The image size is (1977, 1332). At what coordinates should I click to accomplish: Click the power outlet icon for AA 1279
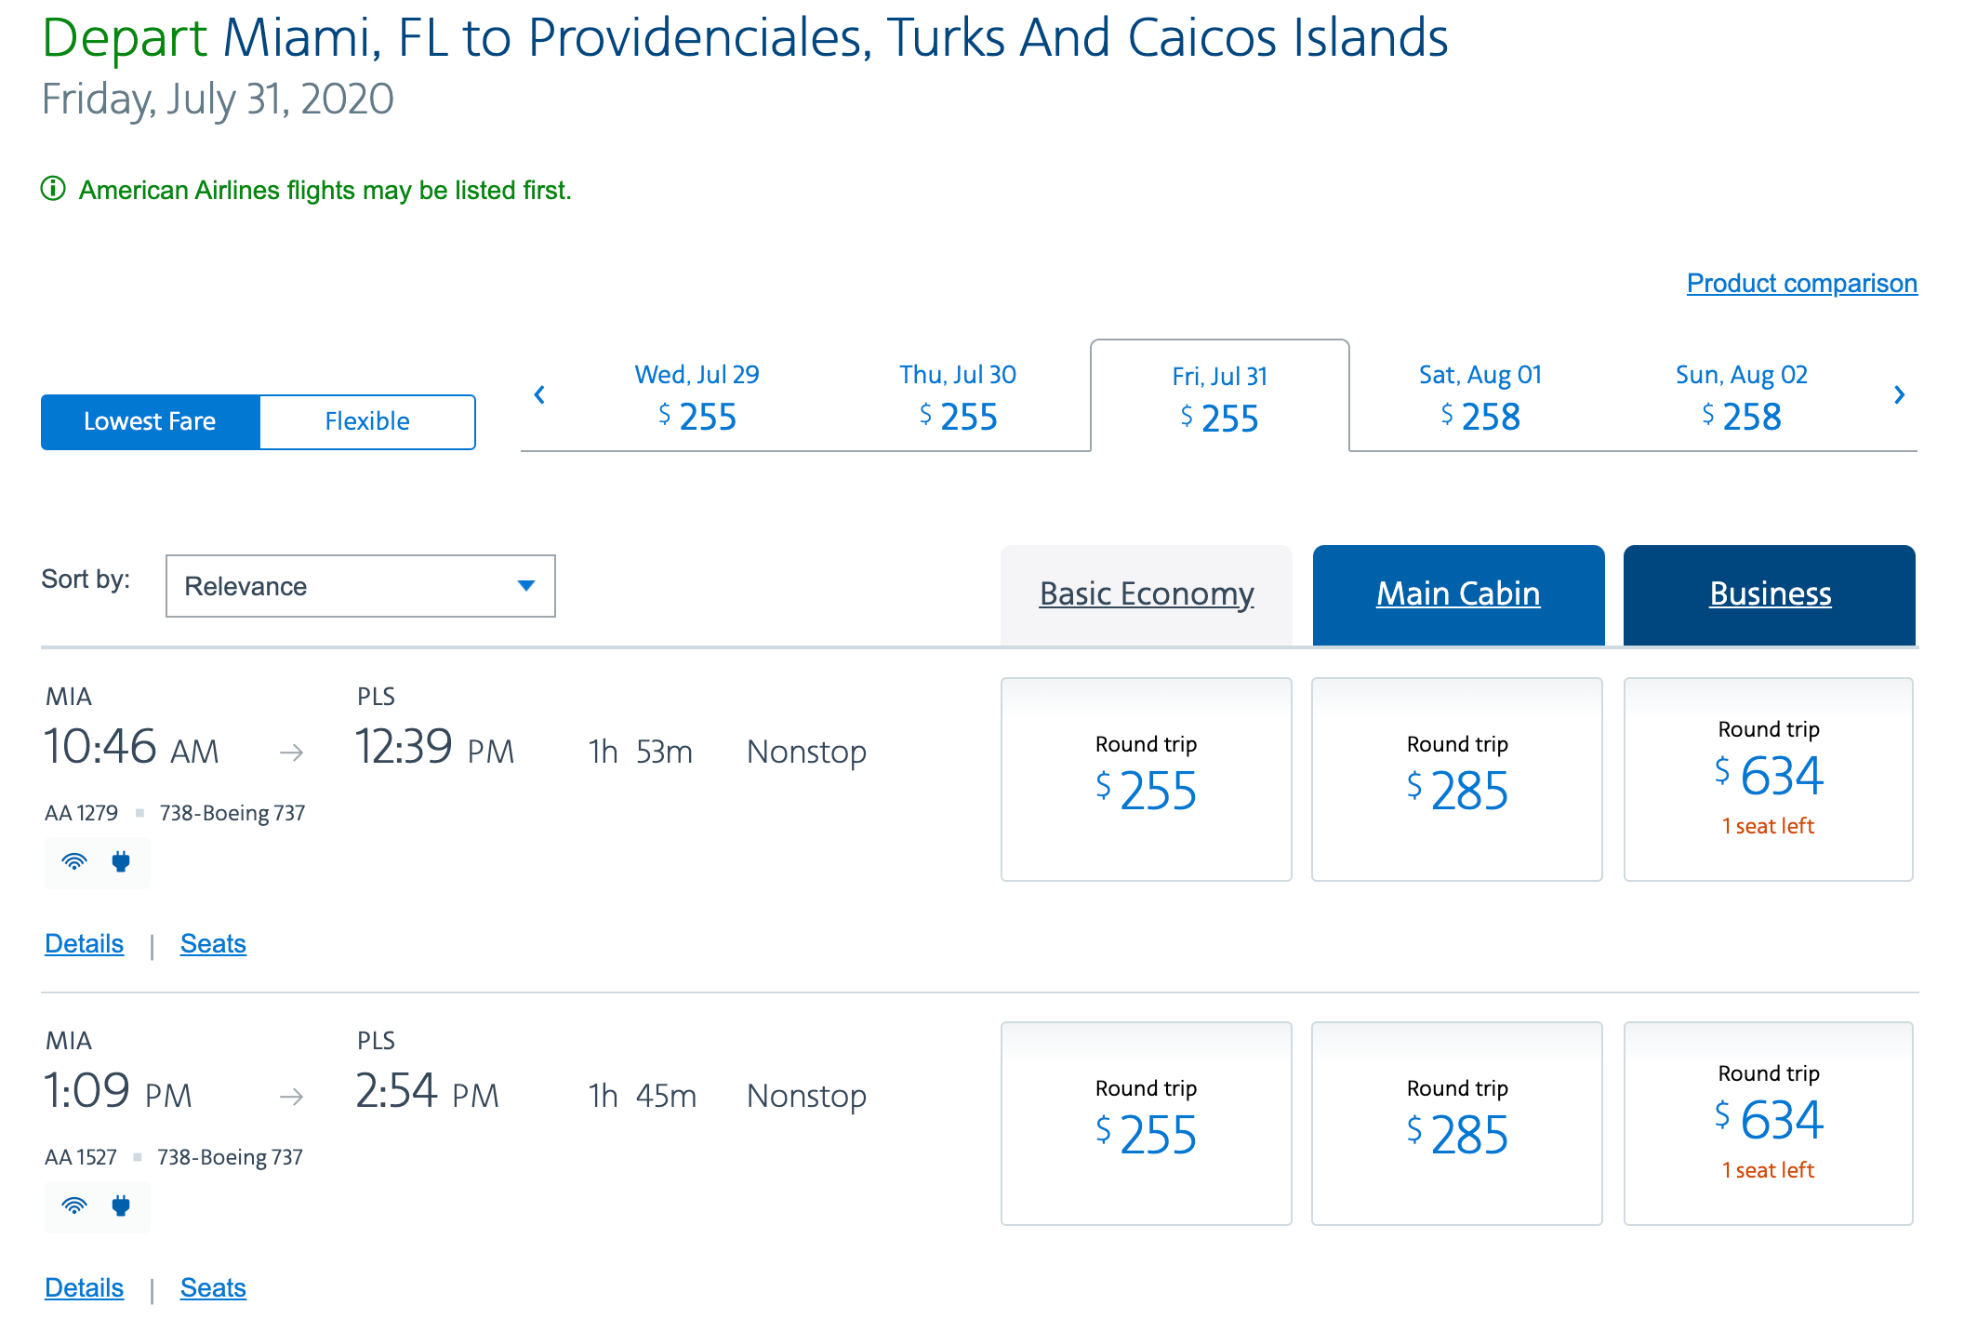point(121,861)
